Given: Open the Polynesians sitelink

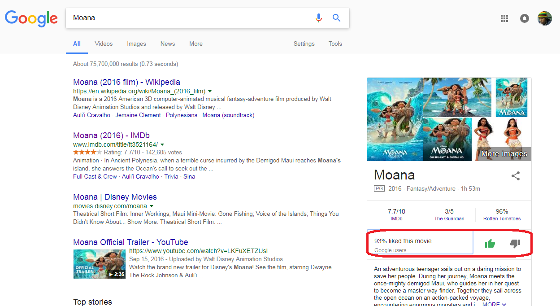Looking at the screenshot, I should (x=182, y=115).
